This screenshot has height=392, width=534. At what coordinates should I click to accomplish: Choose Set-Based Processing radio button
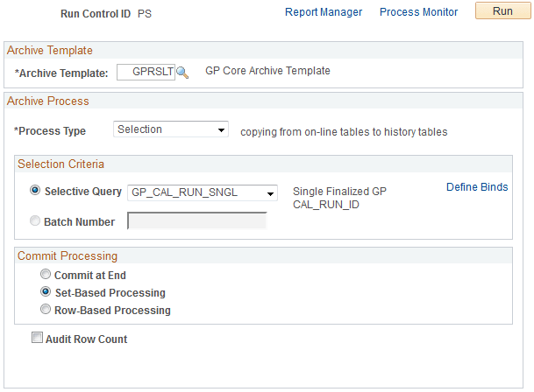(x=47, y=292)
